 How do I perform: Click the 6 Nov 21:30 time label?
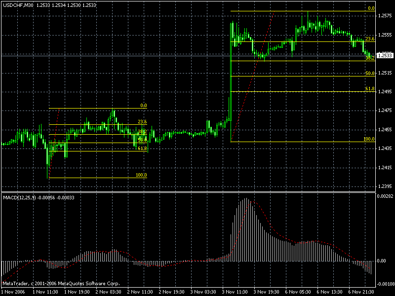(361, 292)
